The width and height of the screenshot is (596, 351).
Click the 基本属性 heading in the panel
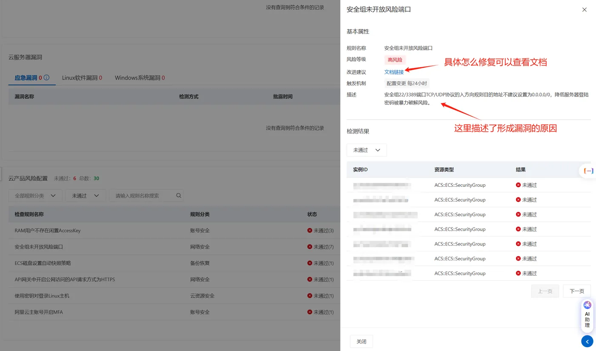tap(358, 31)
